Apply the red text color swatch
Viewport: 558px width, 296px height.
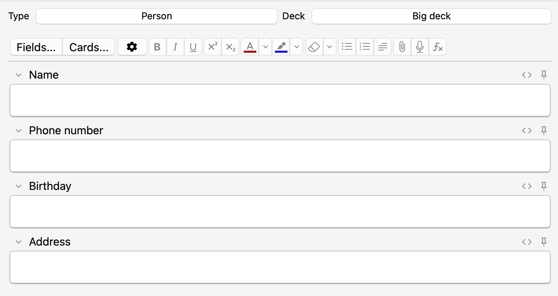tap(250, 47)
